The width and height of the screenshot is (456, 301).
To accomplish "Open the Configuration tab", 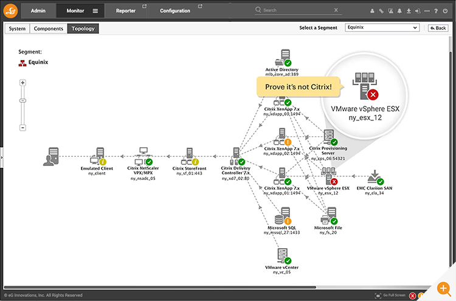I will click(x=174, y=11).
